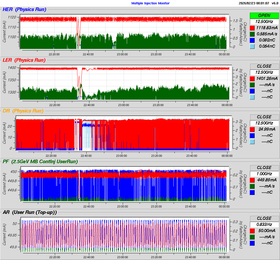Select the HER green injection rate swatch
The height and width of the screenshot is (260, 280).
pos(252,34)
